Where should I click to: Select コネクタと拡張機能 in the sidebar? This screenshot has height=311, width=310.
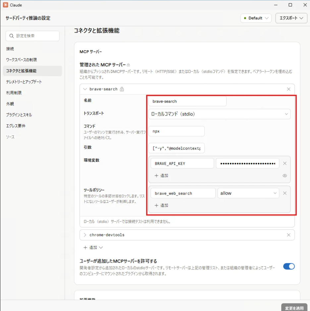(32, 71)
